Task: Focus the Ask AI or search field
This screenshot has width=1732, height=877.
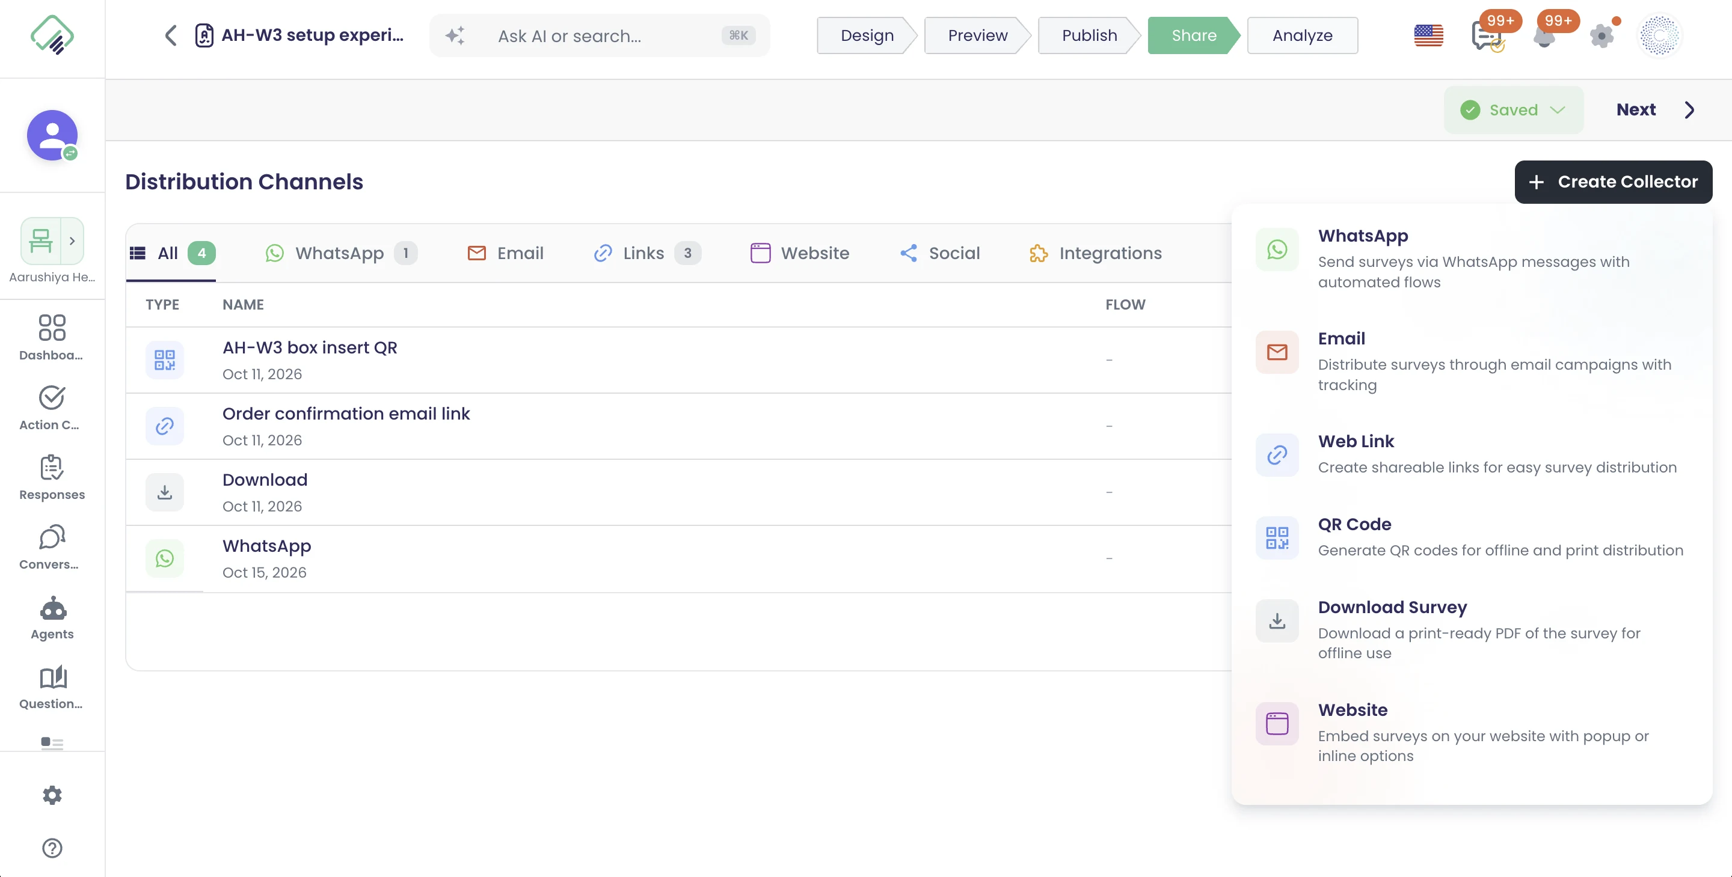Action: 599,35
